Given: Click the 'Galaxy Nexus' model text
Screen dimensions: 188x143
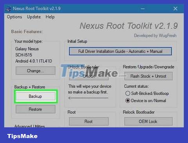Looking at the screenshot, I should click(27, 49).
